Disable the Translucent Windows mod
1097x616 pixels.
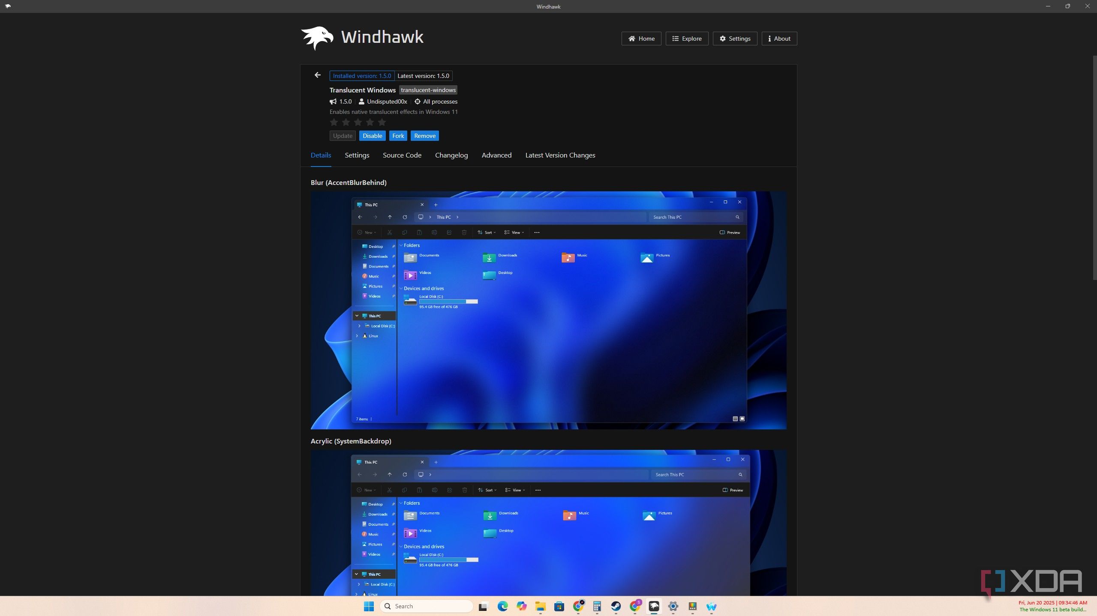[x=372, y=136]
